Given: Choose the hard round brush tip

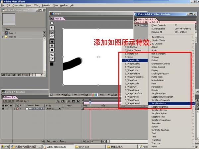Looking at the screenshot, I should click(x=52, y=42).
